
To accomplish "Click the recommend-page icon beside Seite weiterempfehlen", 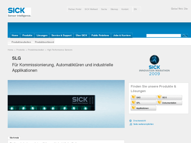I will [x=131, y=124].
